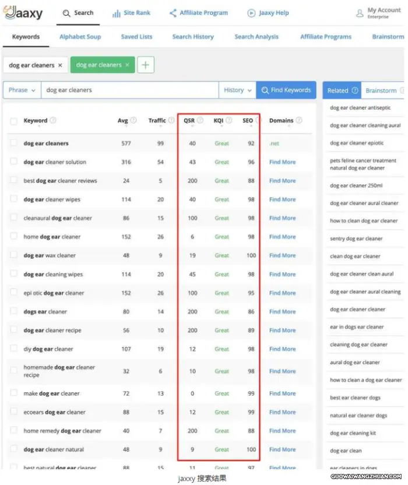This screenshot has height=485, width=408.
Task: Click related keyword natural ear cleaner dogs
Action: click(x=358, y=416)
